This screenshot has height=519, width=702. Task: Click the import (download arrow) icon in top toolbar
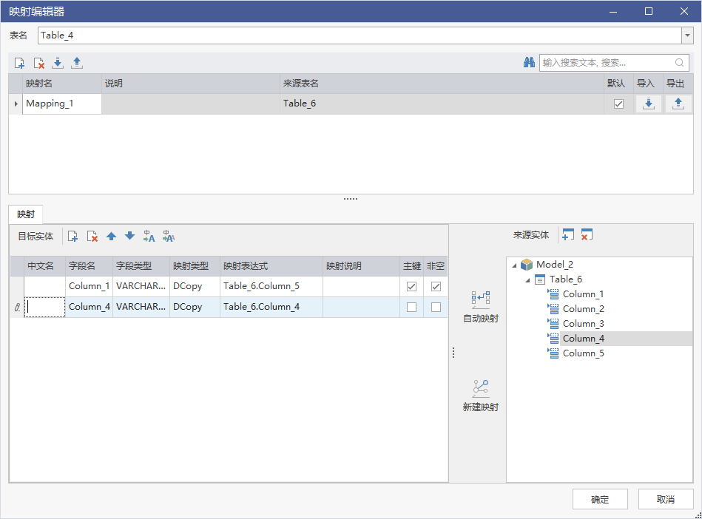58,63
